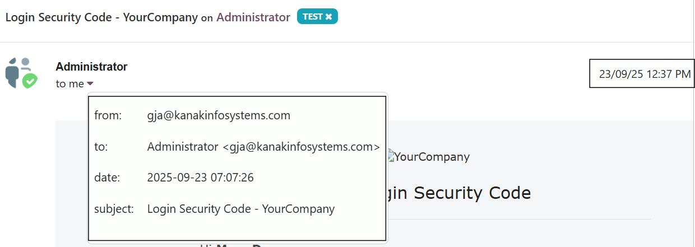
Task: Click the 'to:' label in the details popup
Action: point(101,147)
